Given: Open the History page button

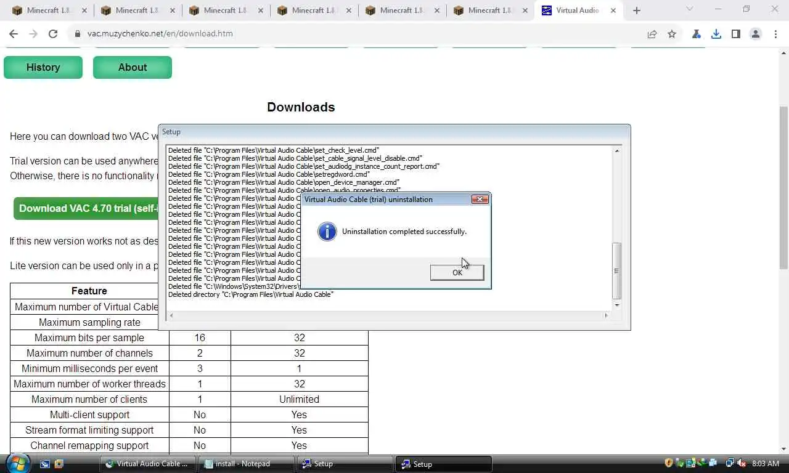Looking at the screenshot, I should [x=43, y=68].
